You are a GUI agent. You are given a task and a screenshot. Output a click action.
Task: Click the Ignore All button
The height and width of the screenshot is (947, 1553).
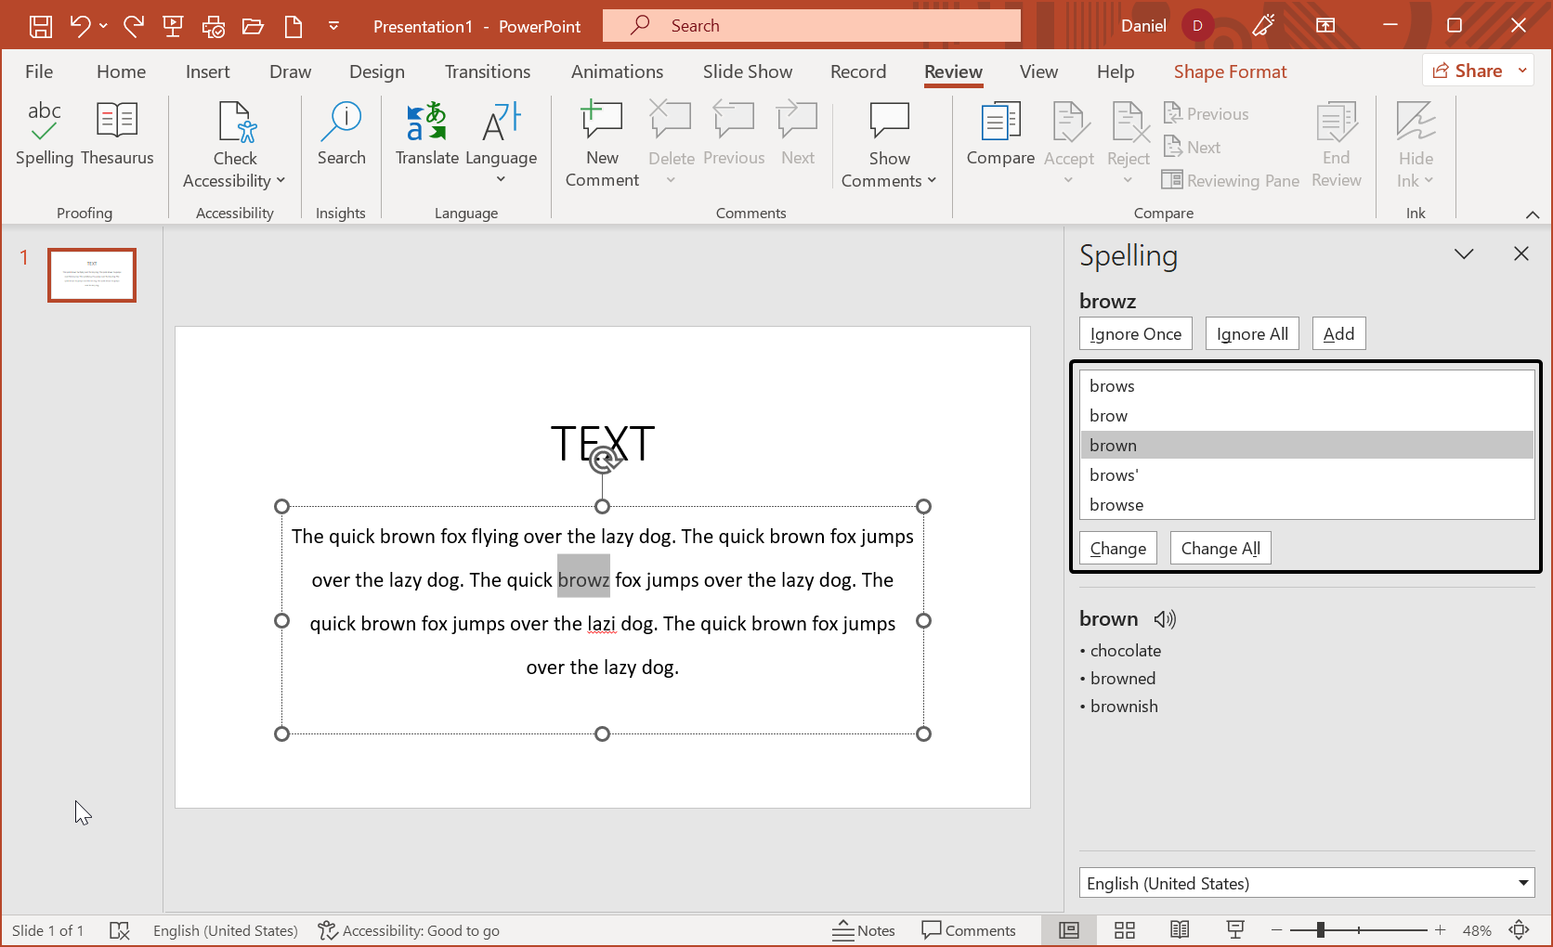coord(1251,334)
